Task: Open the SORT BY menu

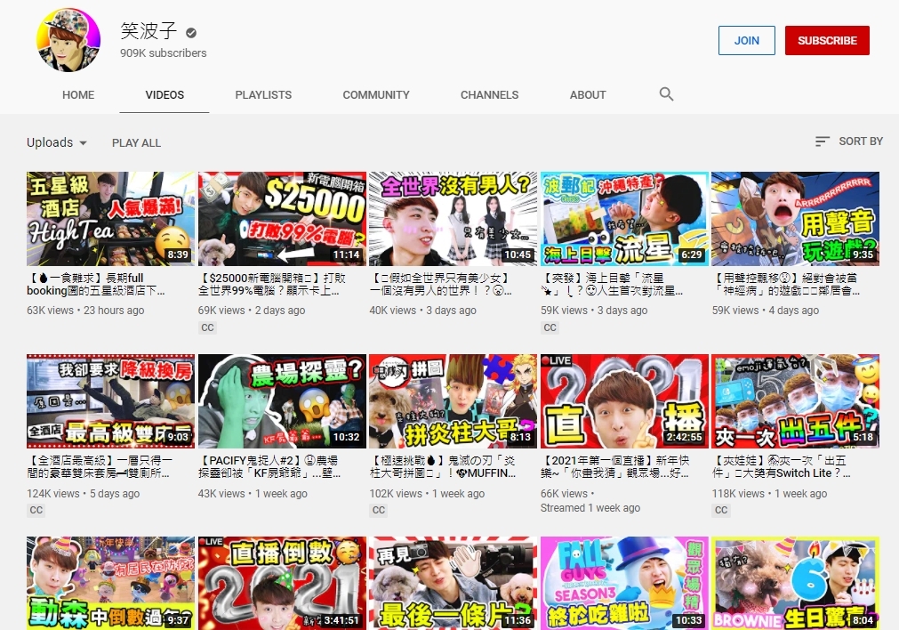Action: pos(860,141)
